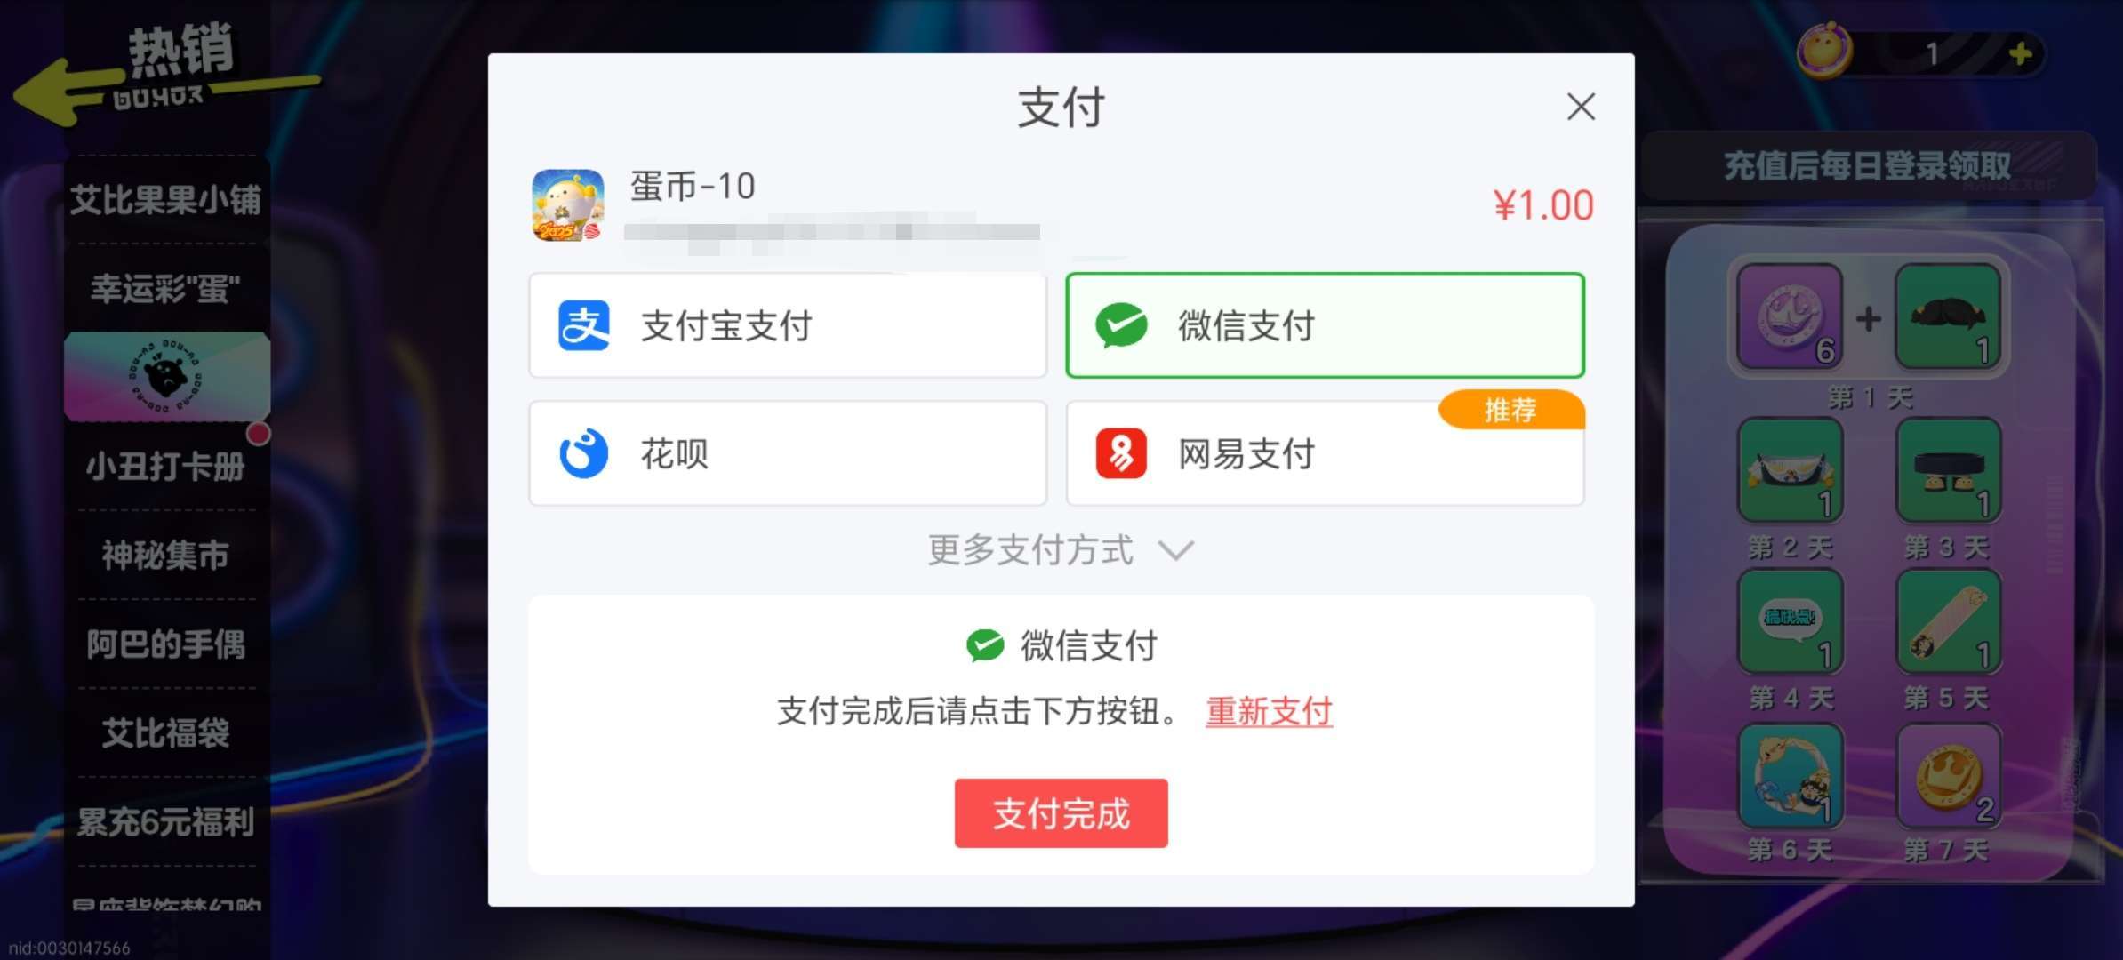Close the 支付 payment dialog
Image resolution: width=2123 pixels, height=960 pixels.
(1581, 107)
